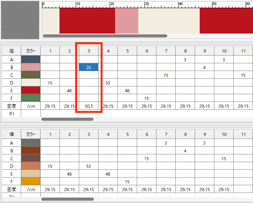253x203 pixels.
Task: Select warp table column header 7
Action: (166, 51)
